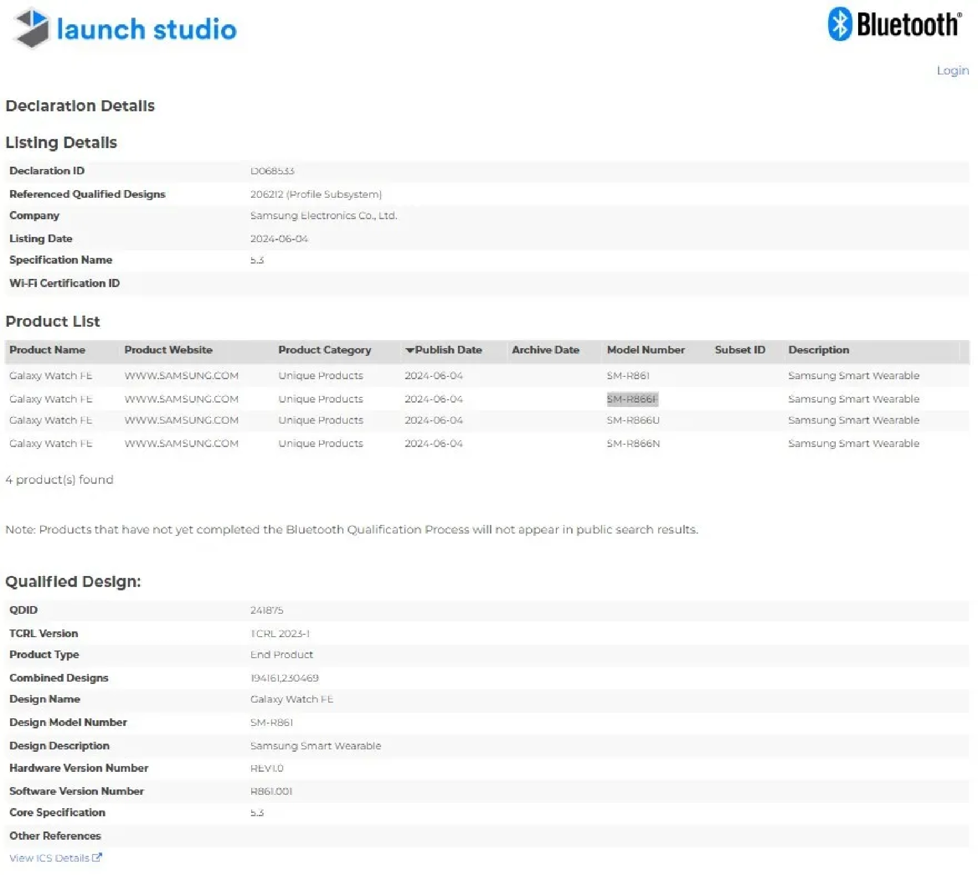Click Description column header

818,350
